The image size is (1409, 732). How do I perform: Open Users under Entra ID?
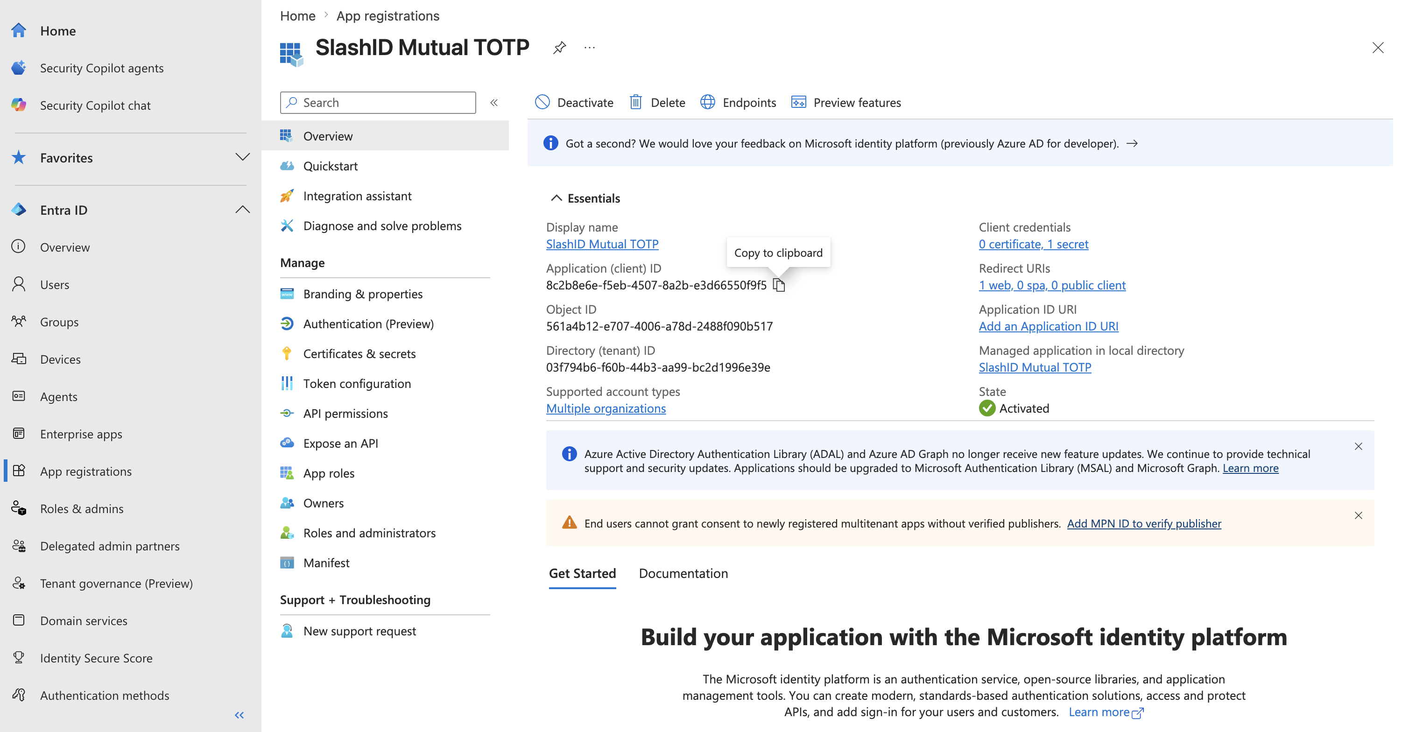[55, 284]
